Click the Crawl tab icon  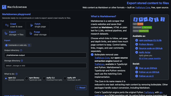tap(7, 25)
